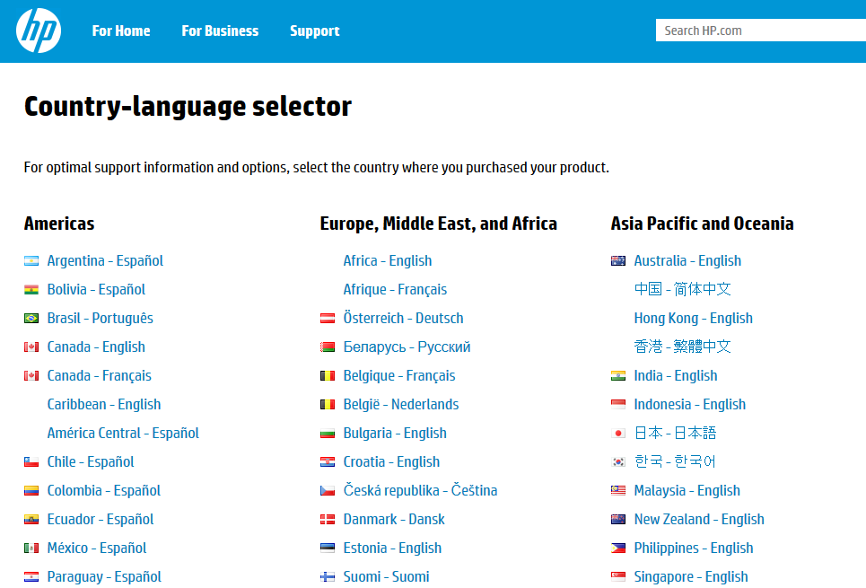This screenshot has height=588, width=866.
Task: Click the flag beside Belgique - Français
Action: pos(328,376)
